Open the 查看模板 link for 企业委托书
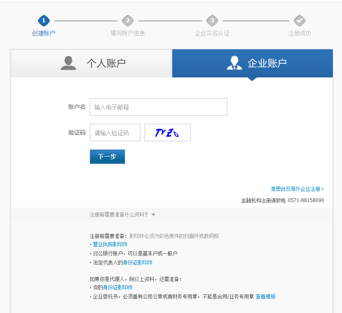This screenshot has width=342, height=313. 266,296
